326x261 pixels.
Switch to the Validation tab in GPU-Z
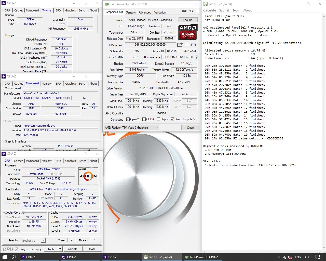[x=160, y=12]
